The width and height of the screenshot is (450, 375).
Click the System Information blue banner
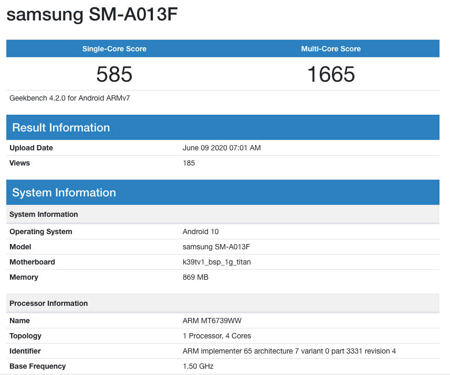pos(64,192)
